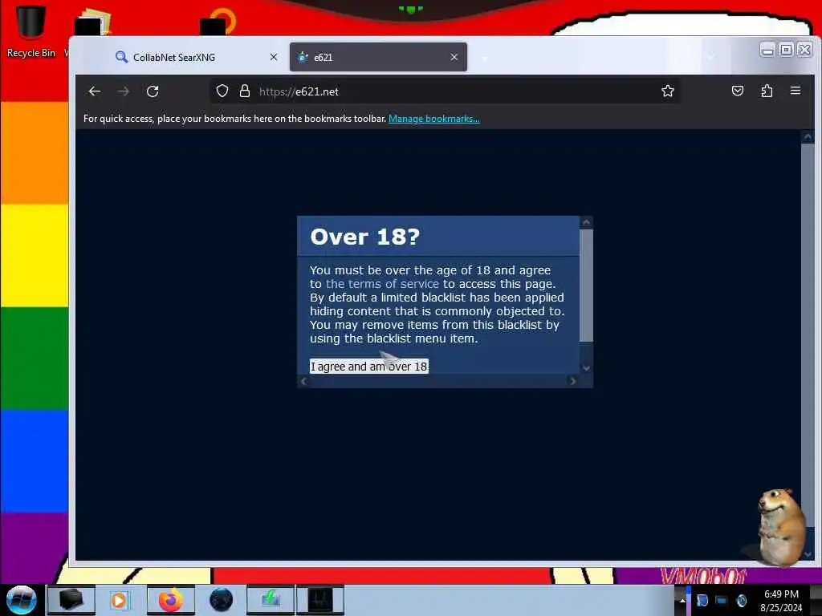Open the 6:49 PM clock and date
822x616 pixels.
point(781,601)
